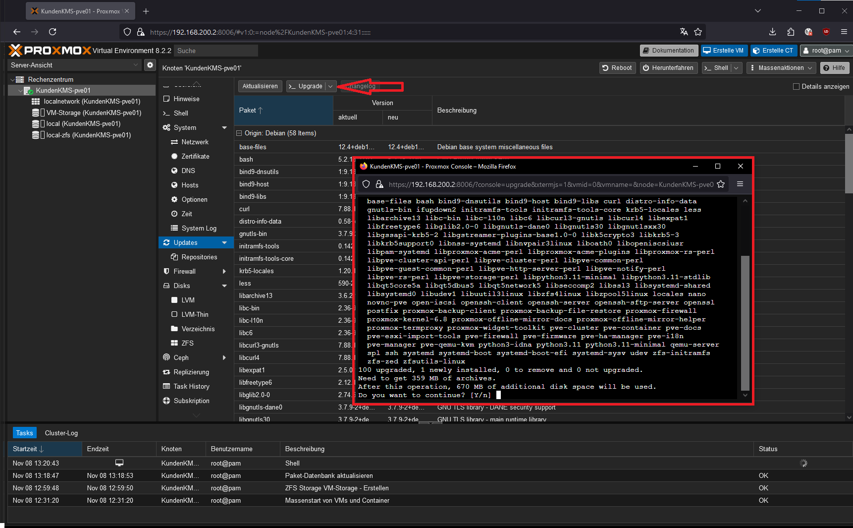Click the Server-Ansicht settings gear icon

click(150, 65)
